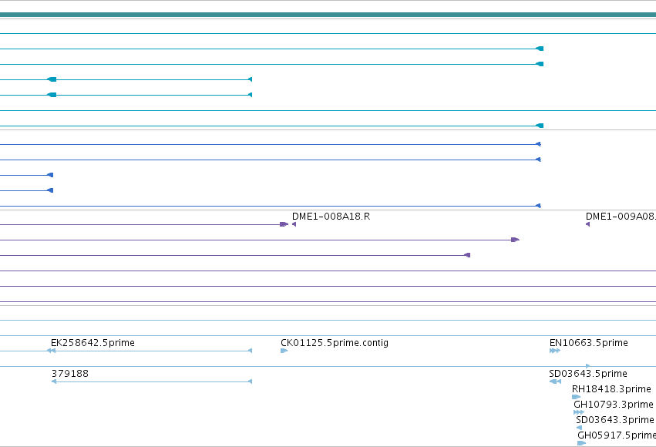Click the triple-arrow marker under EN10663.5prime
Viewport: 656px width, 447px height.
(555, 351)
